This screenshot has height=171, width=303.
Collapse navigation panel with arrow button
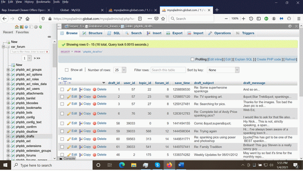coord(59,26)
